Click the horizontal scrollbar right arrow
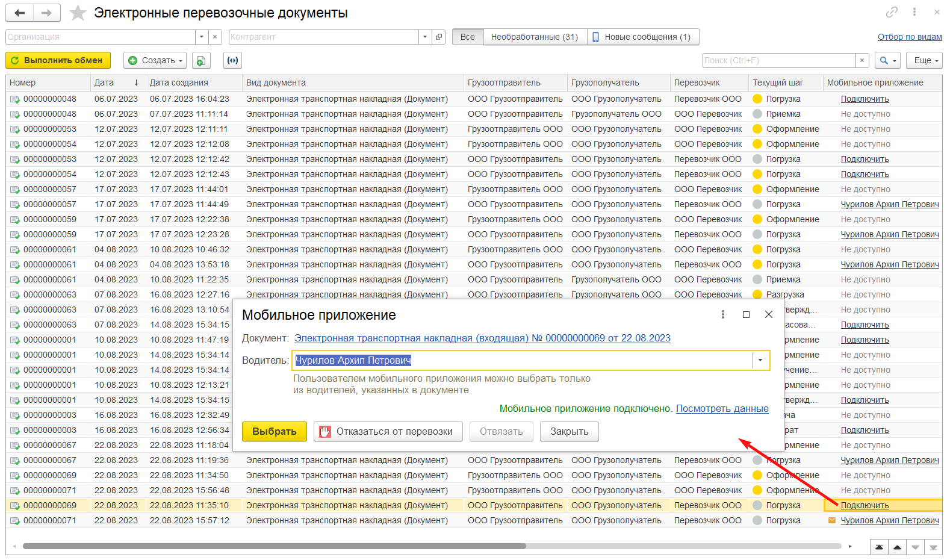 850,546
